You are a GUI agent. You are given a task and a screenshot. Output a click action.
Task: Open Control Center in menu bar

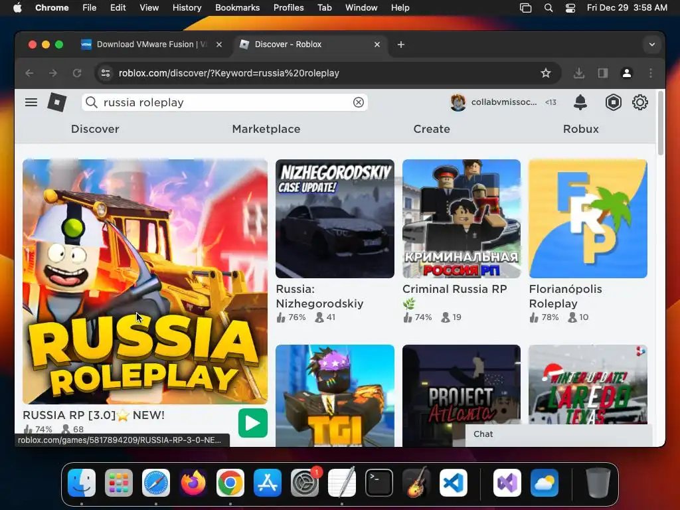tap(570, 8)
